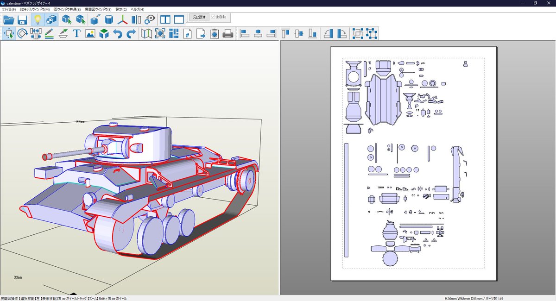Open the 3Dモデルウィンドウ(M) menu
This screenshot has height=301, width=556.
[x=34, y=9]
